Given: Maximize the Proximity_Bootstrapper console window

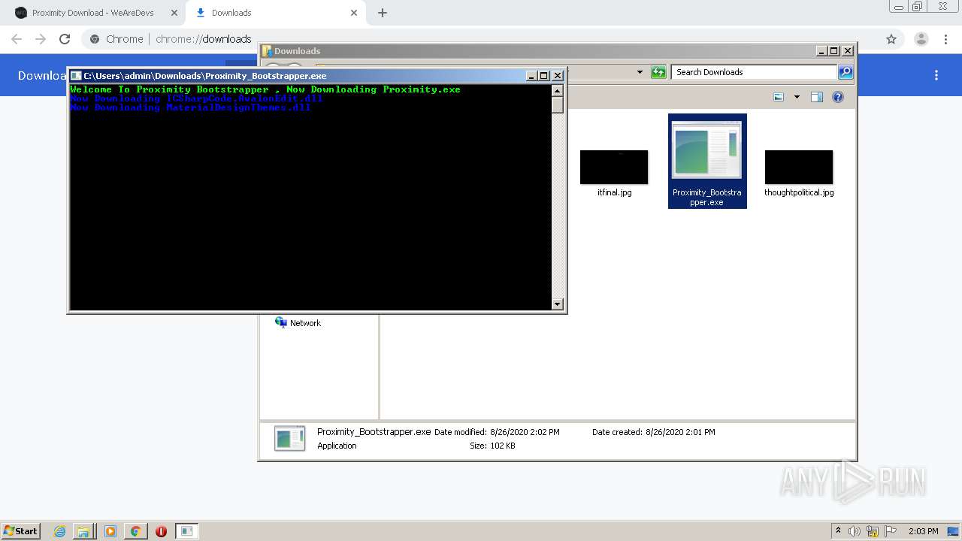Looking at the screenshot, I should click(x=544, y=76).
